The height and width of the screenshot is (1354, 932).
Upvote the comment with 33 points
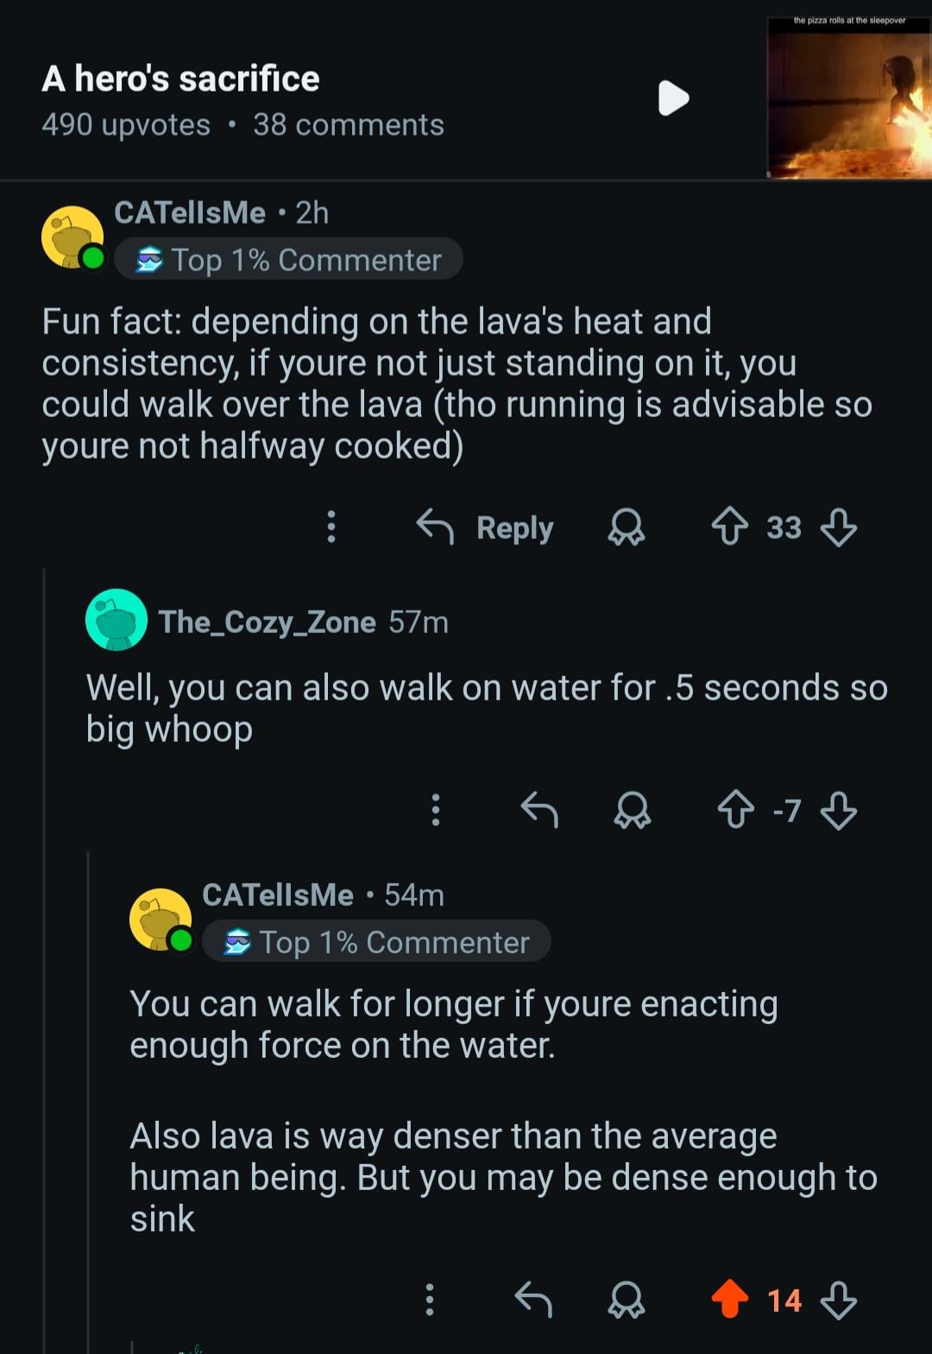tap(730, 527)
